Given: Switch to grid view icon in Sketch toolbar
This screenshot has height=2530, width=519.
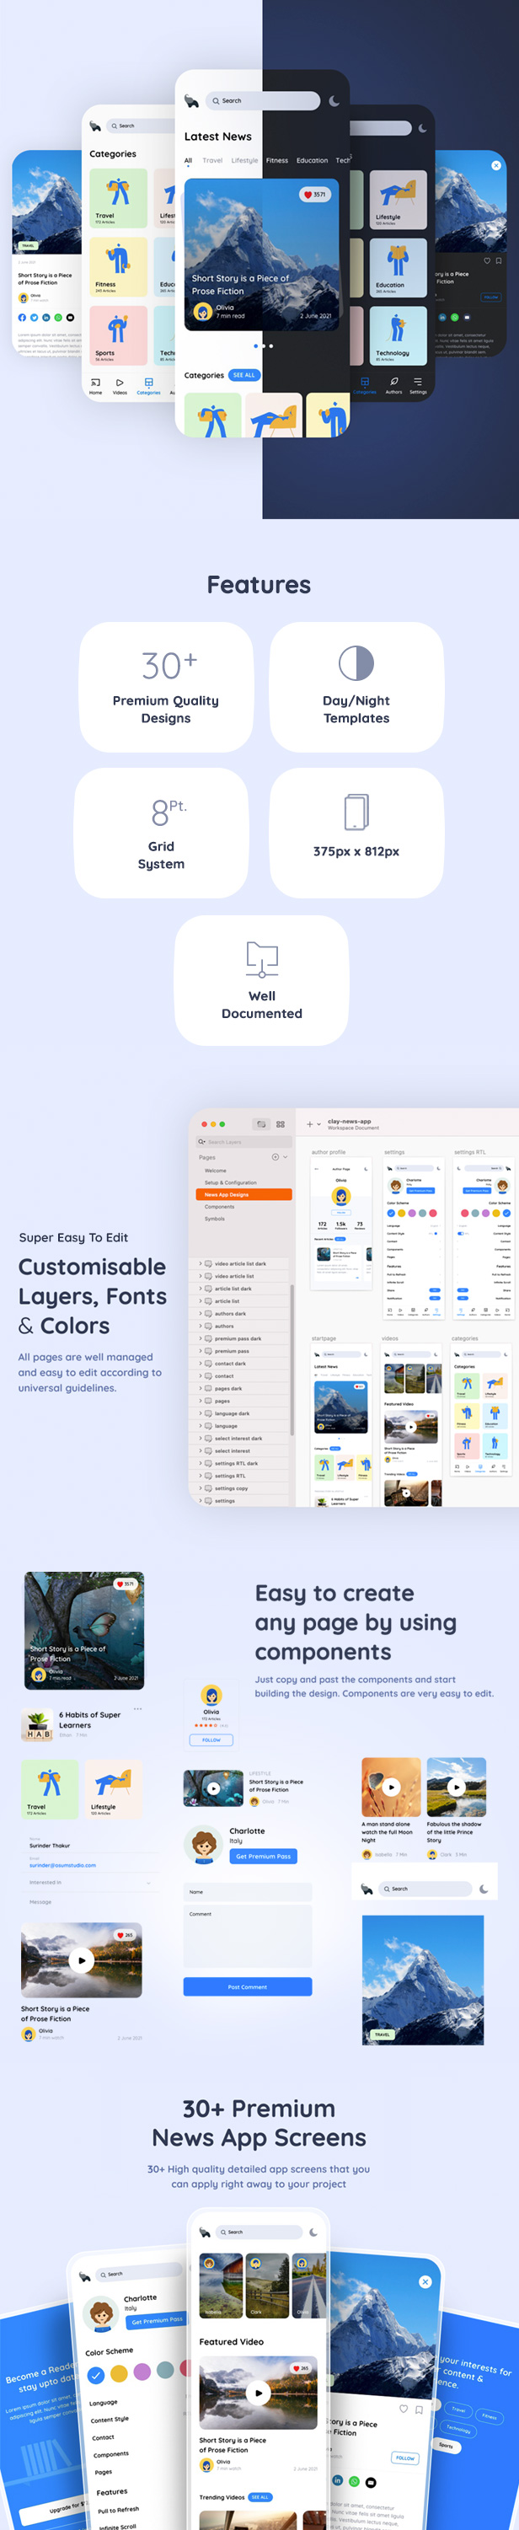Looking at the screenshot, I should pos(281,1123).
